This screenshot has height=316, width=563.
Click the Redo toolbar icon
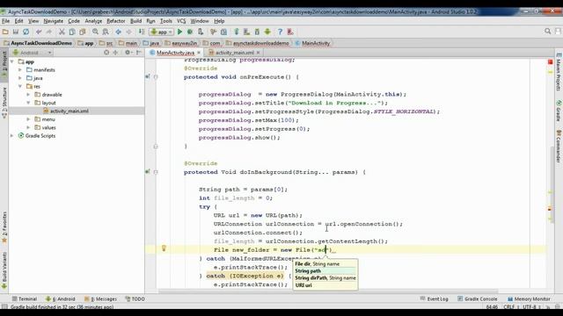point(49,32)
